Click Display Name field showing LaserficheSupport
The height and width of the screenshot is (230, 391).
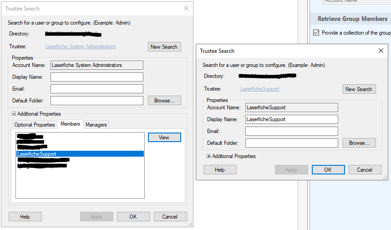291,119
